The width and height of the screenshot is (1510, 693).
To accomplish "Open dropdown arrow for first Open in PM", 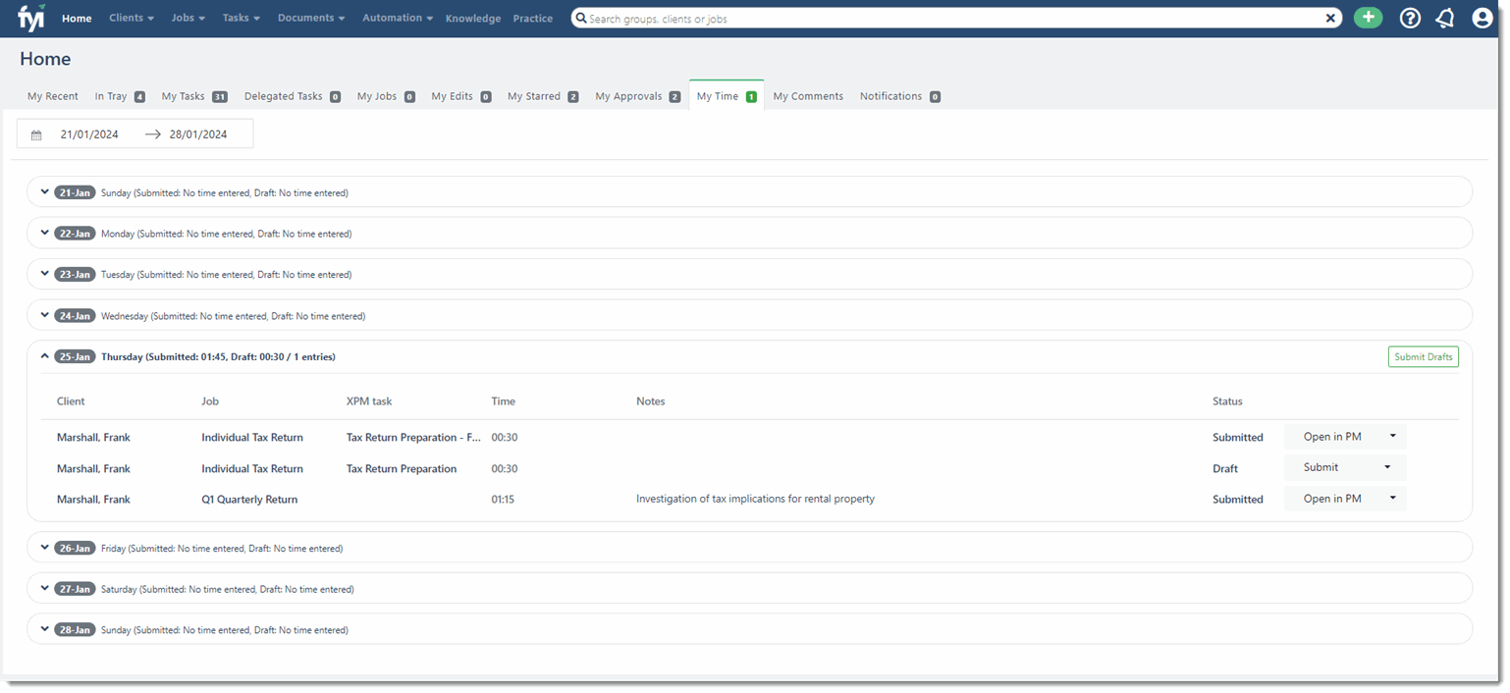I will point(1392,437).
